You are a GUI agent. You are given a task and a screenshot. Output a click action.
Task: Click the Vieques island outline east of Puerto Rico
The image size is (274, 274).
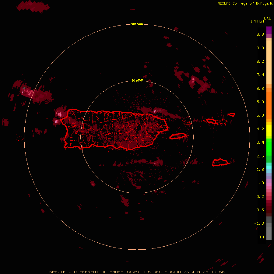coord(178,136)
